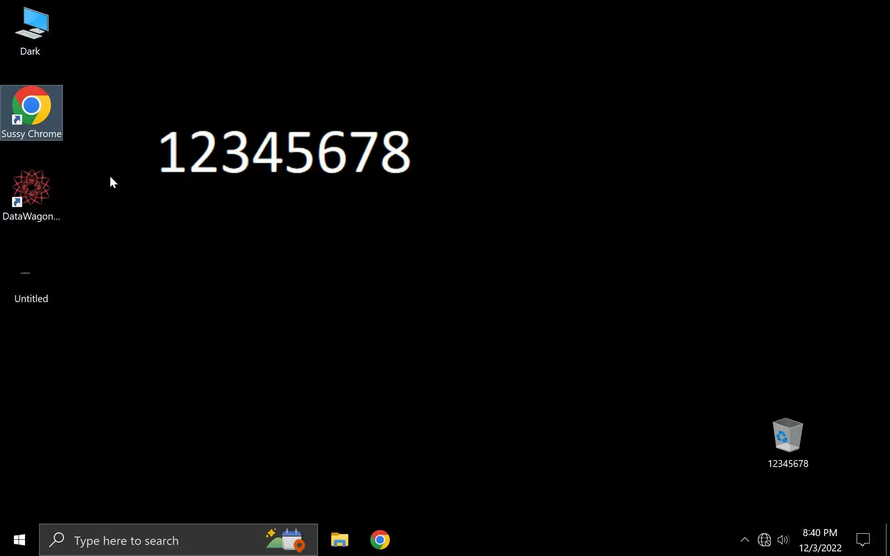This screenshot has height=556, width=890.
Task: Select the Untitled file thumbnail on desktop
Action: click(25, 273)
